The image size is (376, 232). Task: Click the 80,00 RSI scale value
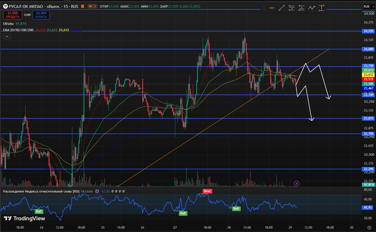pyautogui.click(x=368, y=190)
